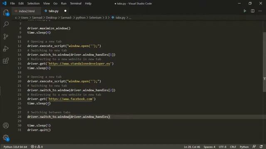
Task: Click line number 16 in gutter
Action: (x=20, y=63)
